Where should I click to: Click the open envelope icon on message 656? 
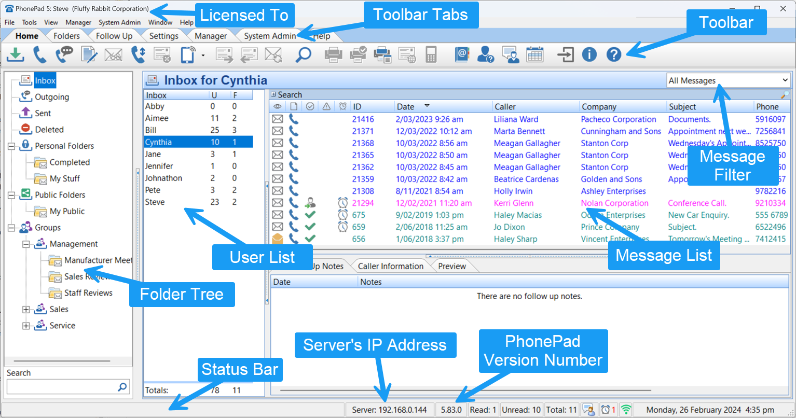coord(278,239)
